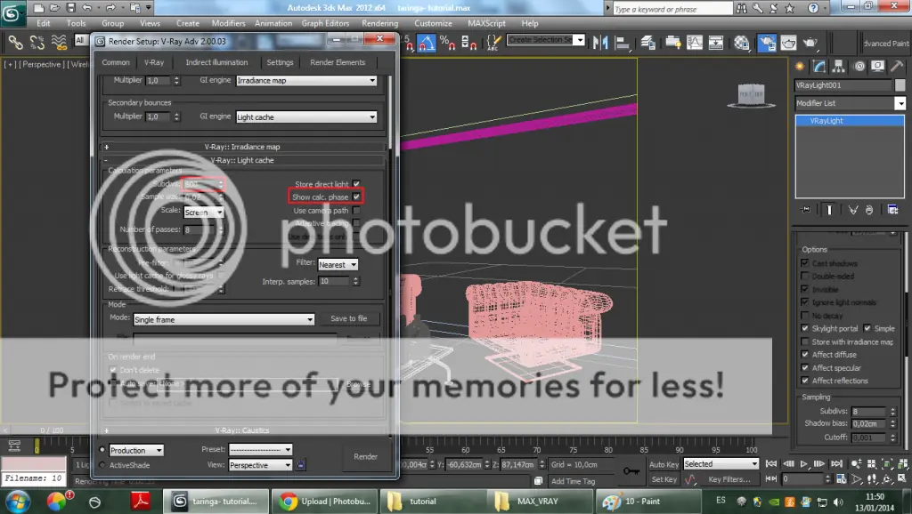Open the Key mode Selected dropdown
This screenshot has width=912, height=514.
pyautogui.click(x=721, y=464)
